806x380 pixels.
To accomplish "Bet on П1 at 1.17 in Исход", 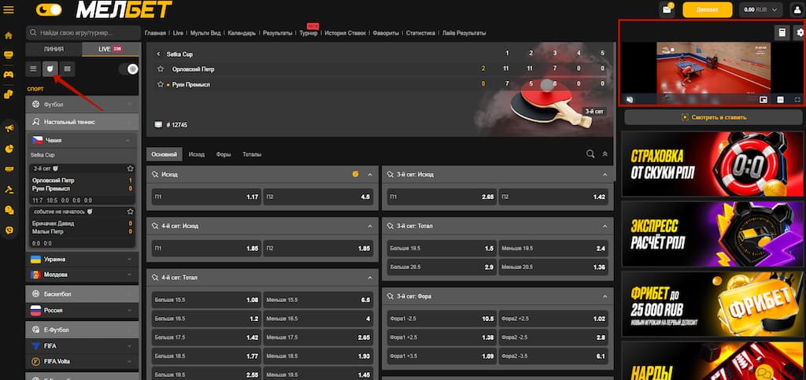I will 207,197.
